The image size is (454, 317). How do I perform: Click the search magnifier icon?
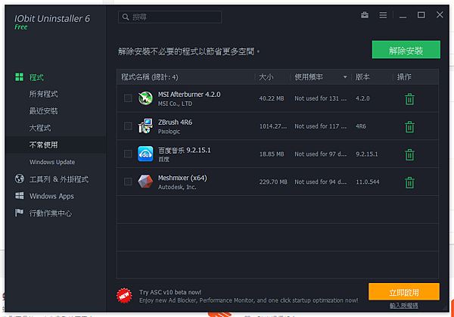click(x=126, y=17)
